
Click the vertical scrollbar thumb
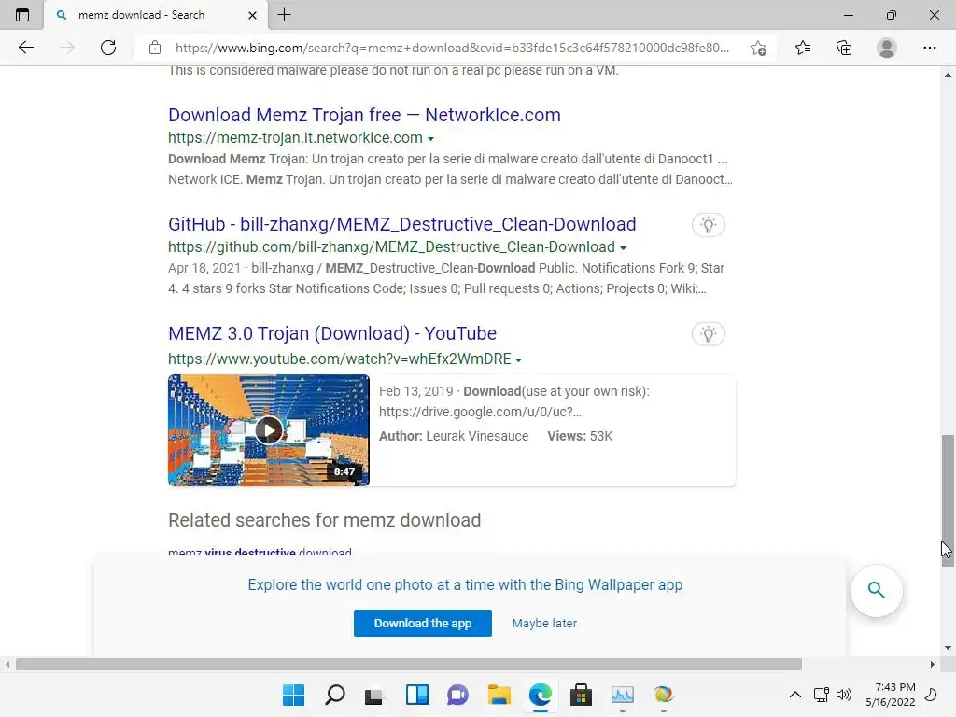coord(948,500)
